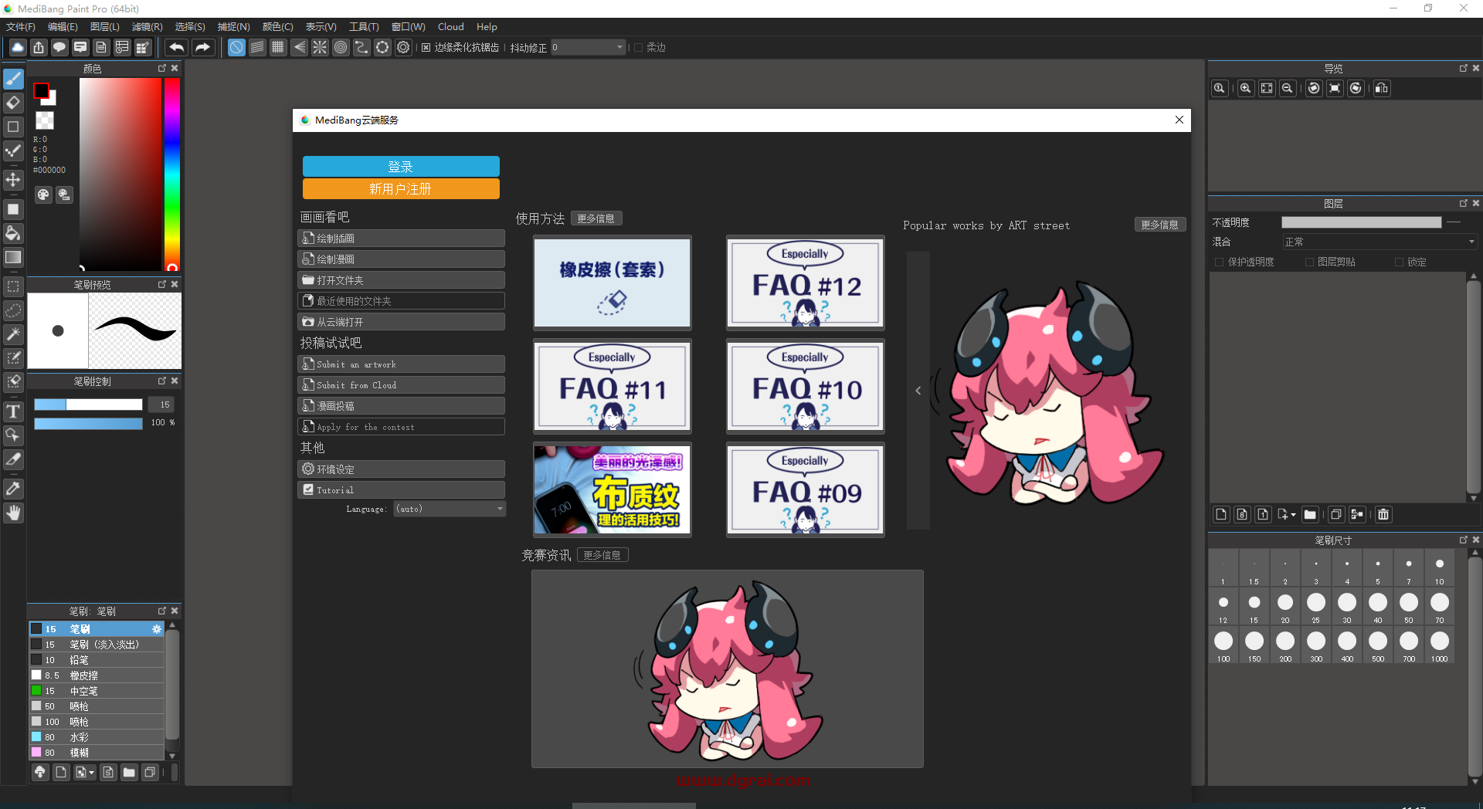The image size is (1483, 809).
Task: Click the flip view icon in Navigator
Action: click(x=1381, y=88)
